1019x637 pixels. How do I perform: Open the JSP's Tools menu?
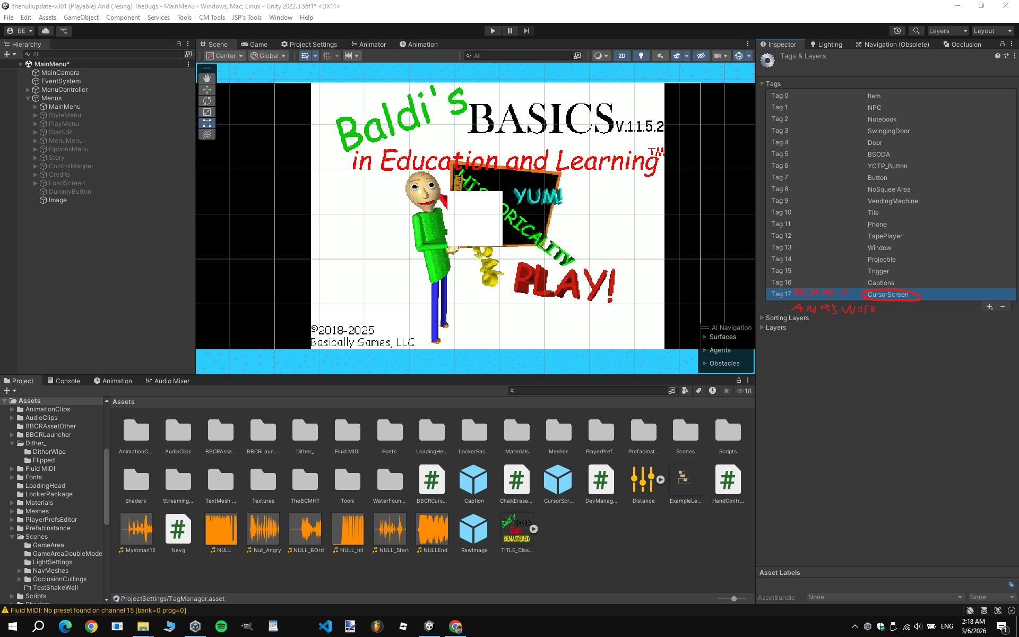[247, 18]
